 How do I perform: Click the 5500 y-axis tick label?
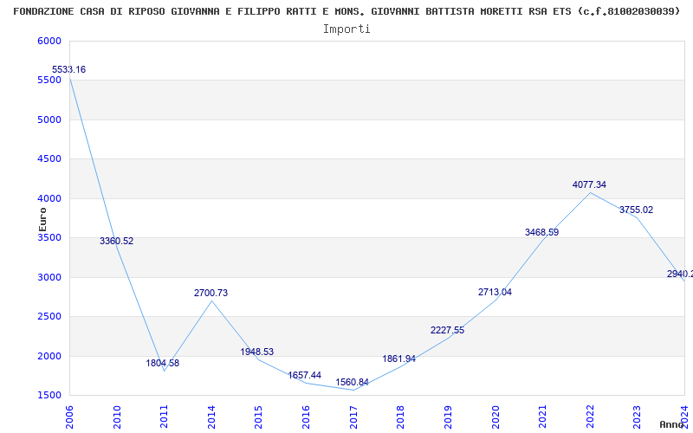(48, 81)
